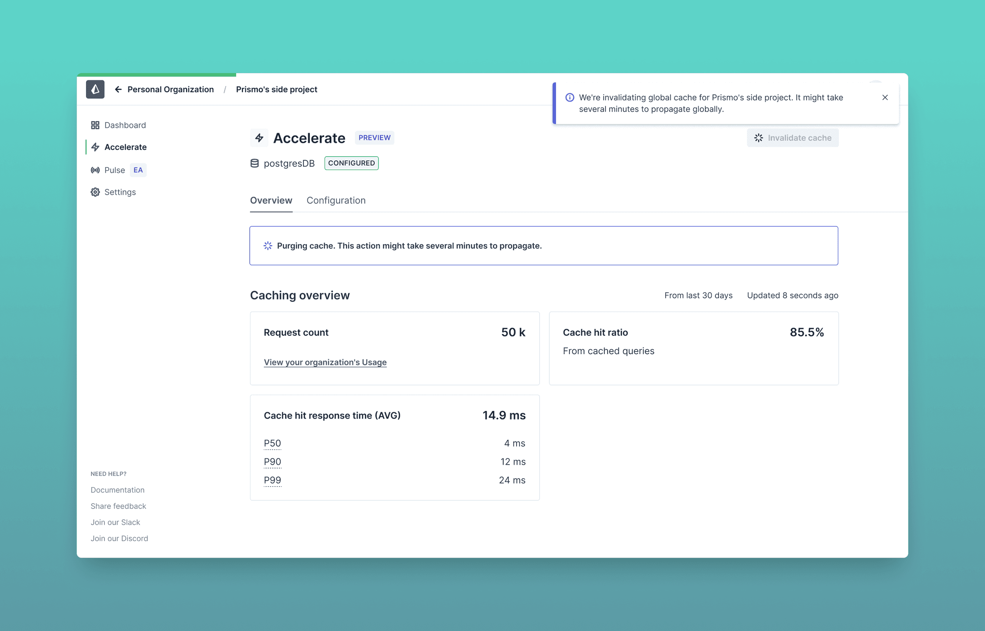Image resolution: width=985 pixels, height=631 pixels.
Task: Dismiss the cache invalidation notification
Action: point(885,98)
